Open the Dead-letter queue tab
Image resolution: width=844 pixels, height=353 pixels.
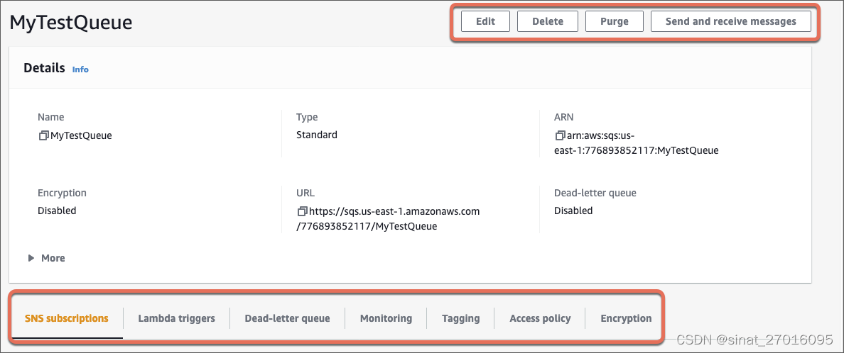tap(288, 318)
